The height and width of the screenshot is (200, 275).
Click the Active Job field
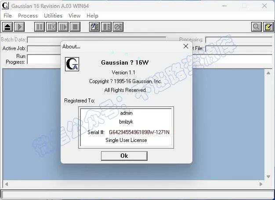(44, 48)
